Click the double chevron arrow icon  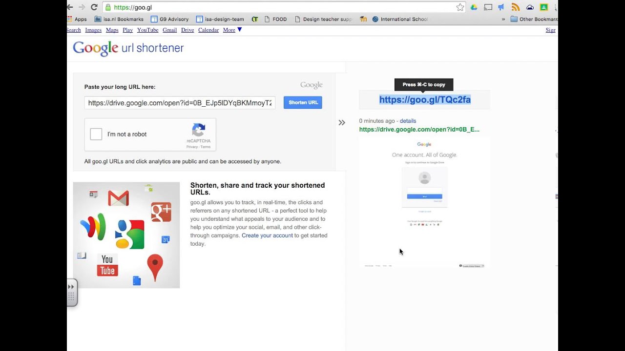tap(342, 122)
